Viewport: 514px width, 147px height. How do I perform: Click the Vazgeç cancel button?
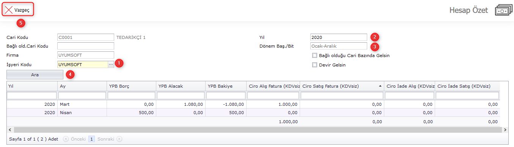click(x=18, y=10)
